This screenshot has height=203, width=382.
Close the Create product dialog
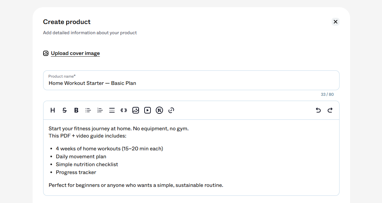tap(336, 22)
